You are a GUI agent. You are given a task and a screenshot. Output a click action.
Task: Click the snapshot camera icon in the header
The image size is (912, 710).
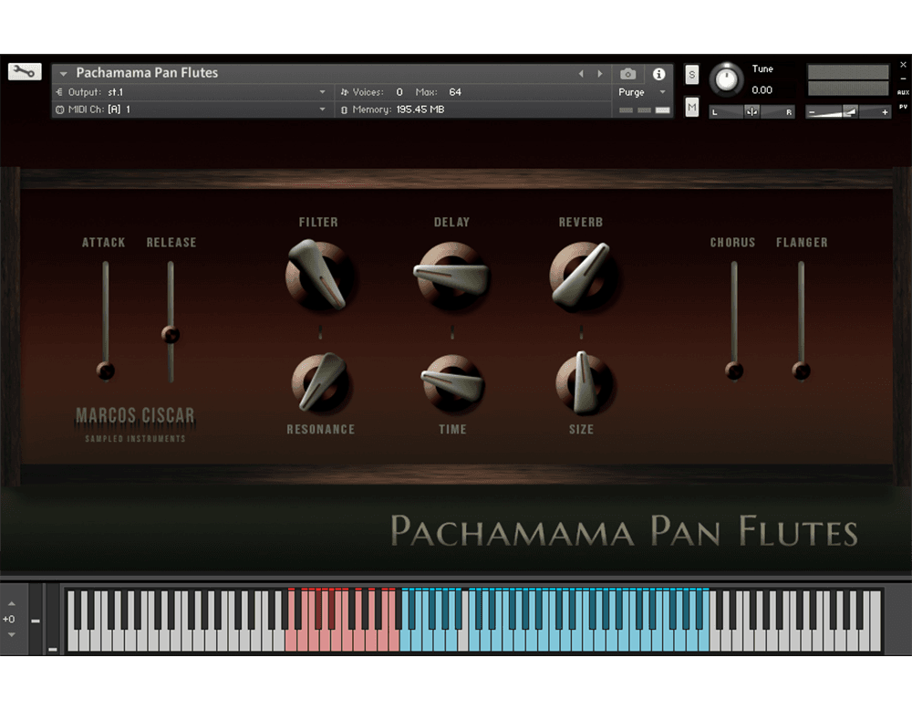coord(627,74)
